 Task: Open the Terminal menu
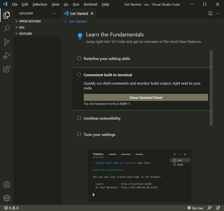tap(90, 4)
